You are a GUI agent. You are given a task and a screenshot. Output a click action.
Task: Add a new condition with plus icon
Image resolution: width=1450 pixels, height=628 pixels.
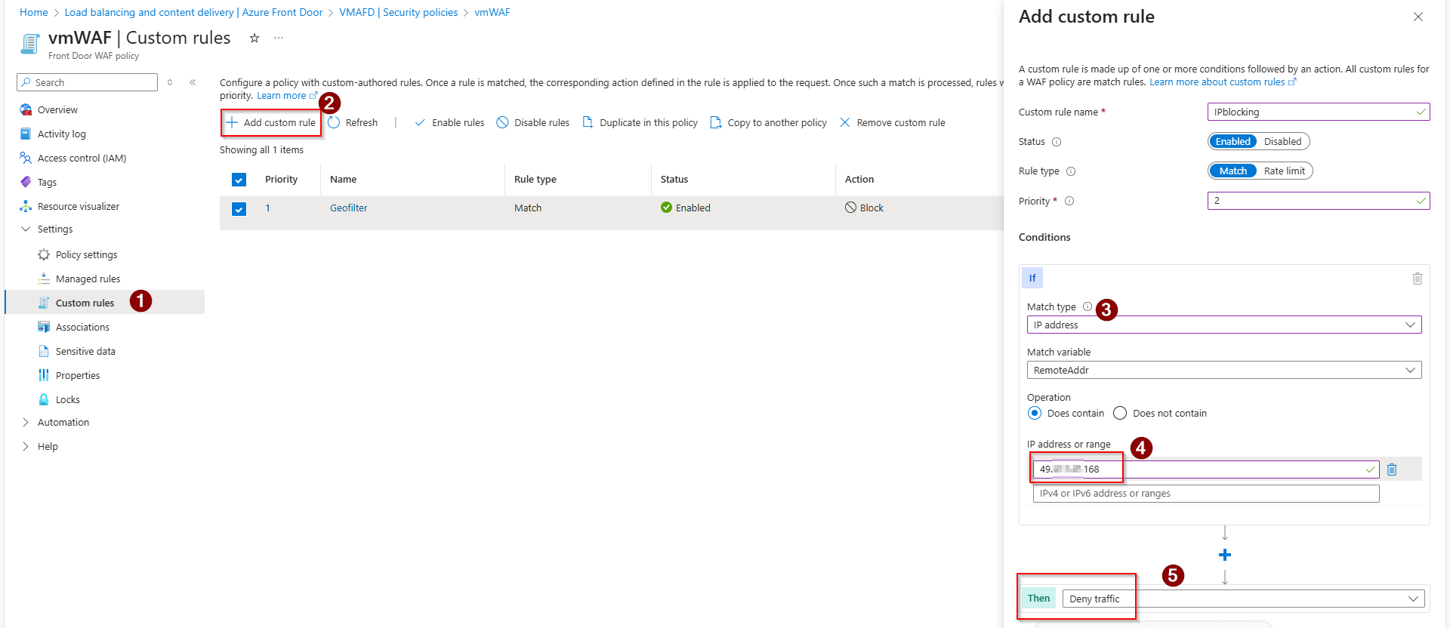point(1225,555)
